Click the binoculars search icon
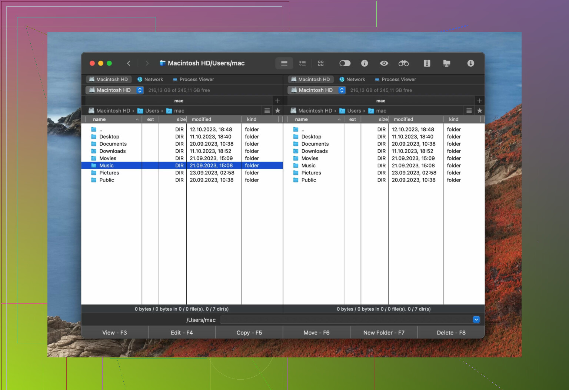 point(403,63)
